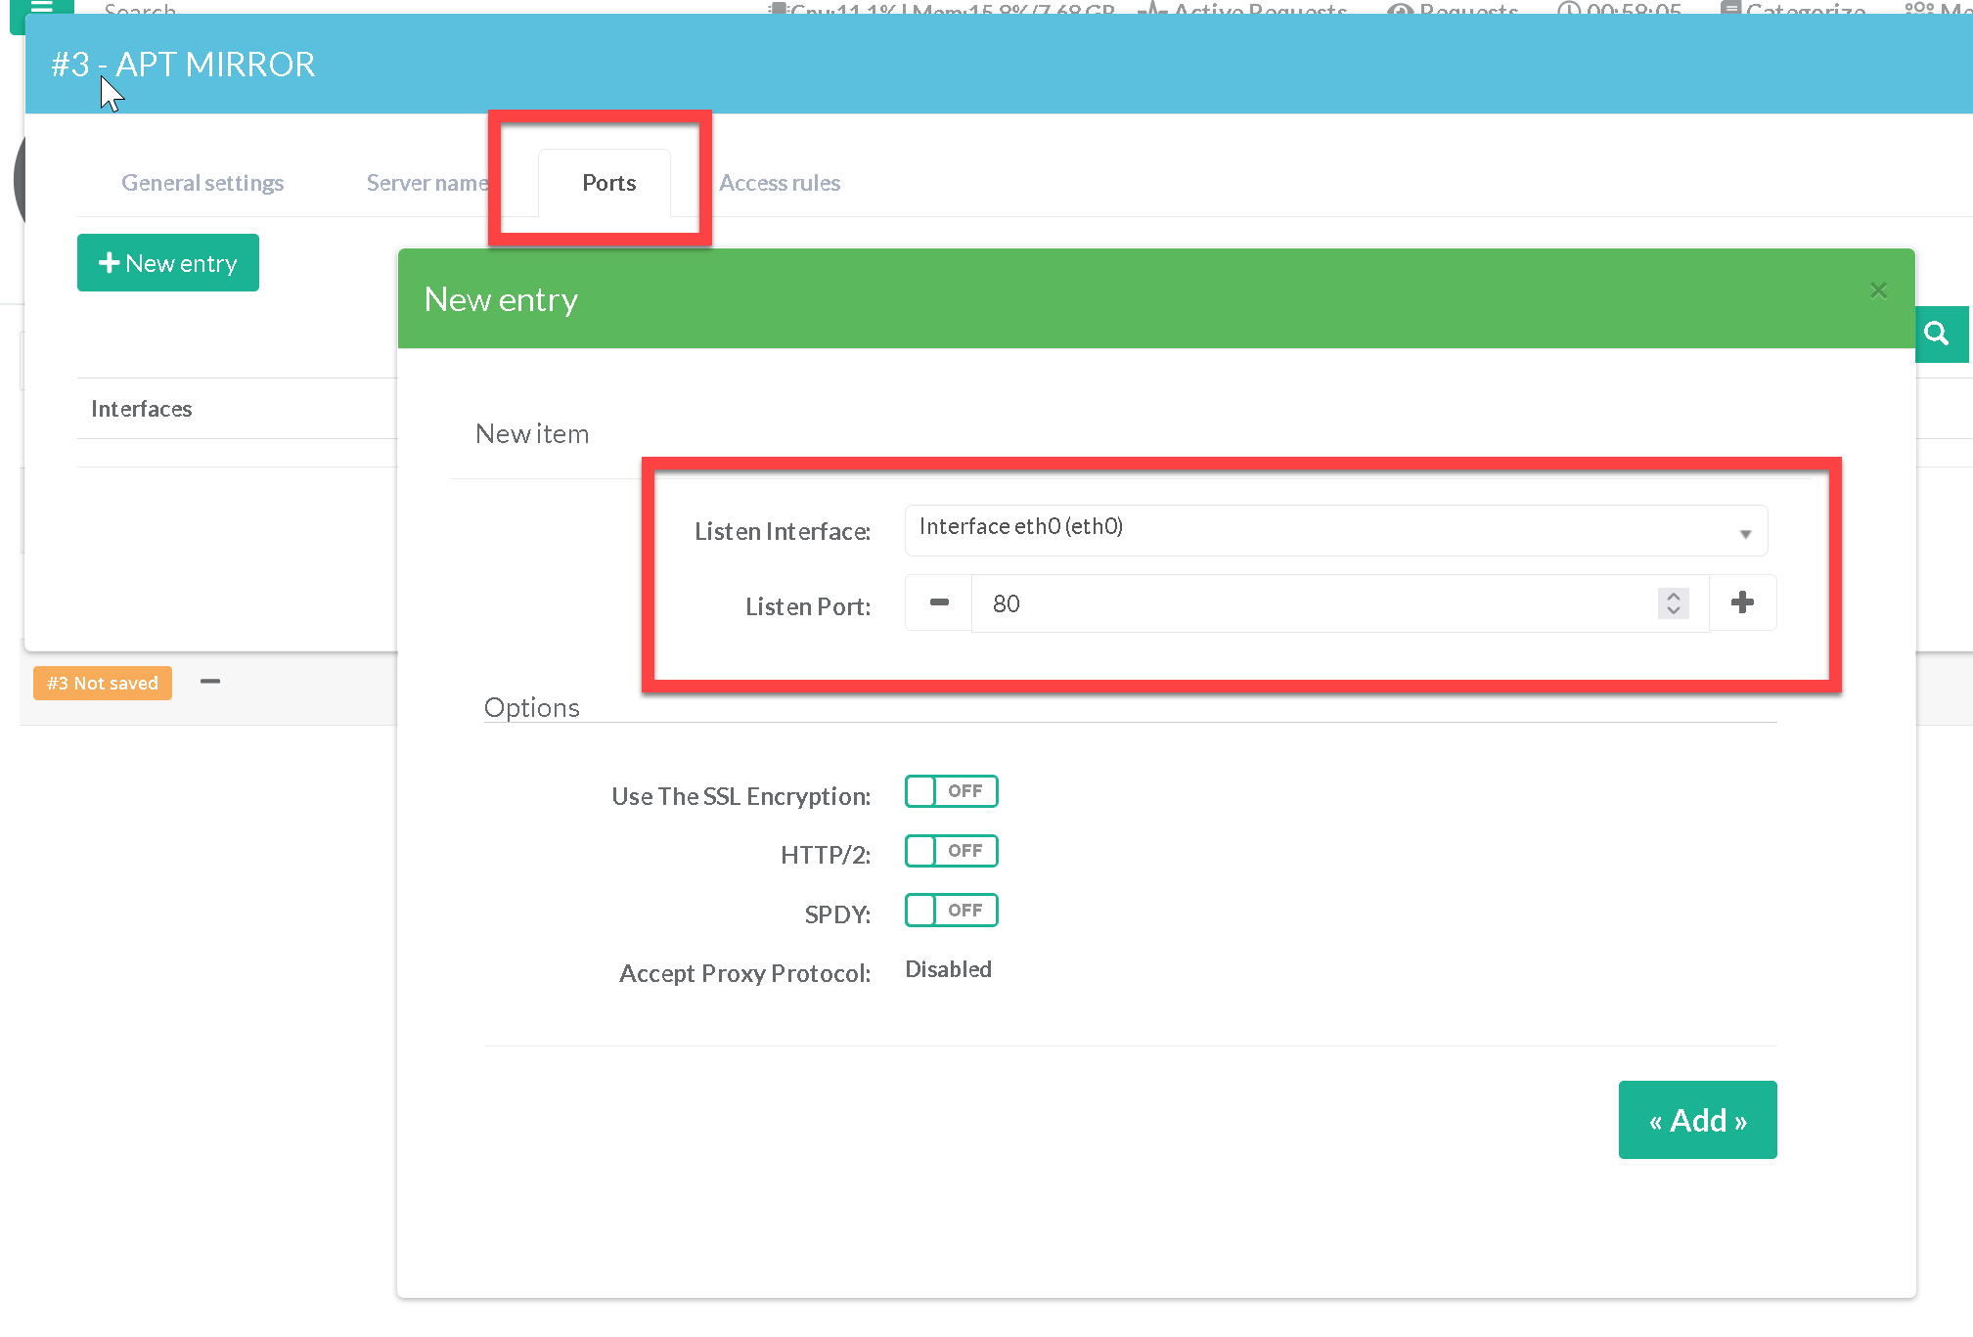Image resolution: width=1973 pixels, height=1337 pixels.
Task: Click the plus icon beside Listen Port
Action: point(1741,603)
